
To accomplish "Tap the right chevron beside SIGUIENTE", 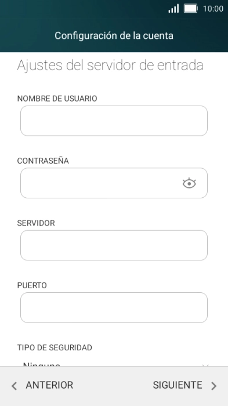I will pos(213,386).
